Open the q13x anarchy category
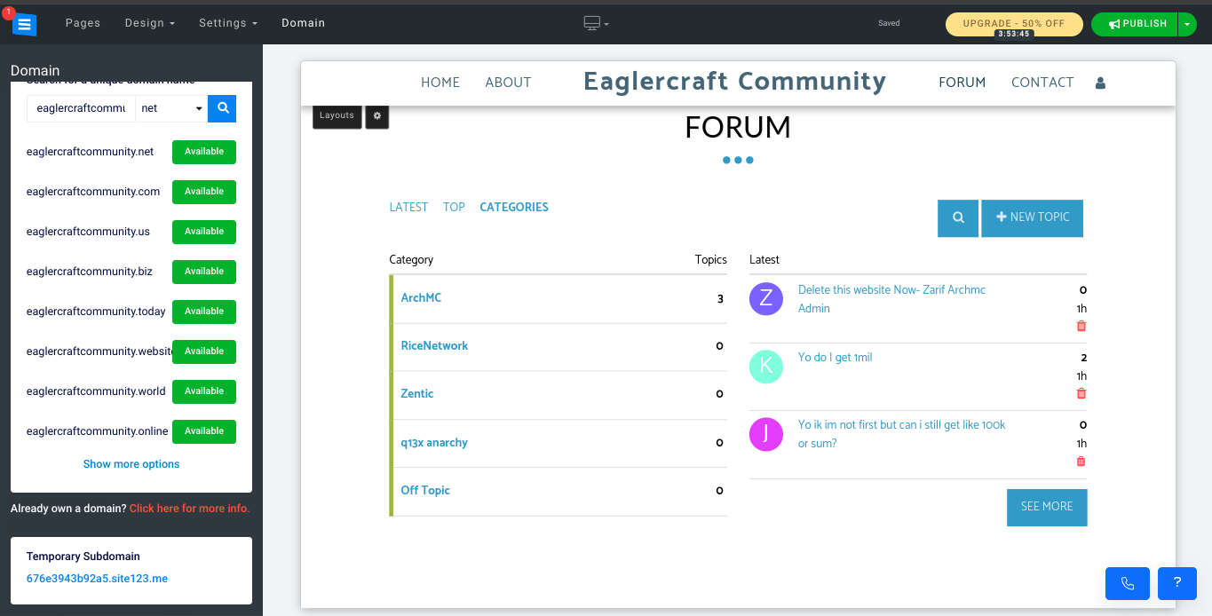1212x616 pixels. tap(434, 443)
